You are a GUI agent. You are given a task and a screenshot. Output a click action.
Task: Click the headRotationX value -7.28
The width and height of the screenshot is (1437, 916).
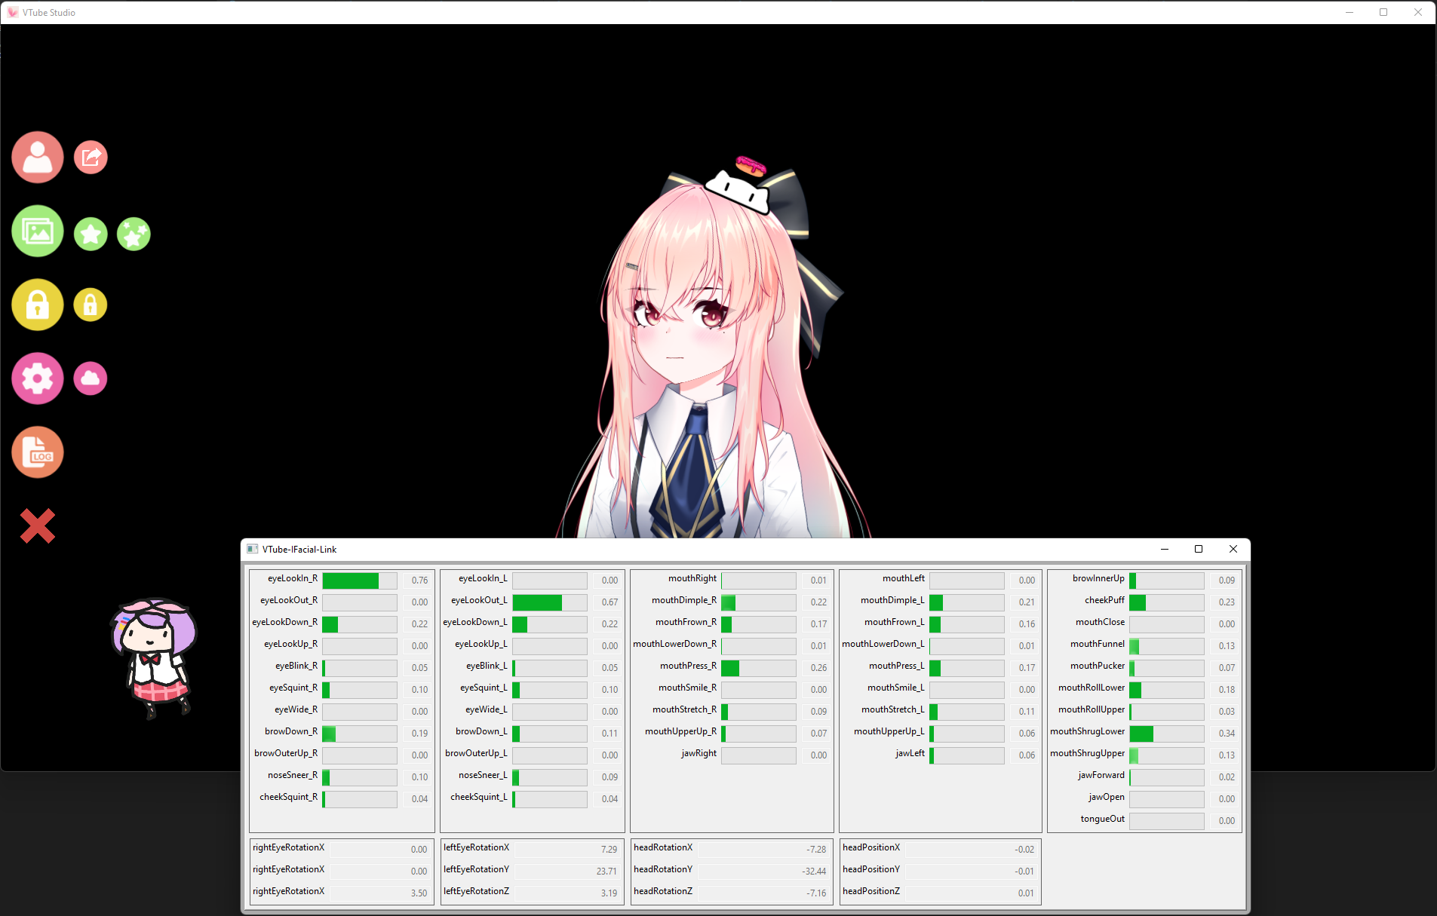point(816,850)
